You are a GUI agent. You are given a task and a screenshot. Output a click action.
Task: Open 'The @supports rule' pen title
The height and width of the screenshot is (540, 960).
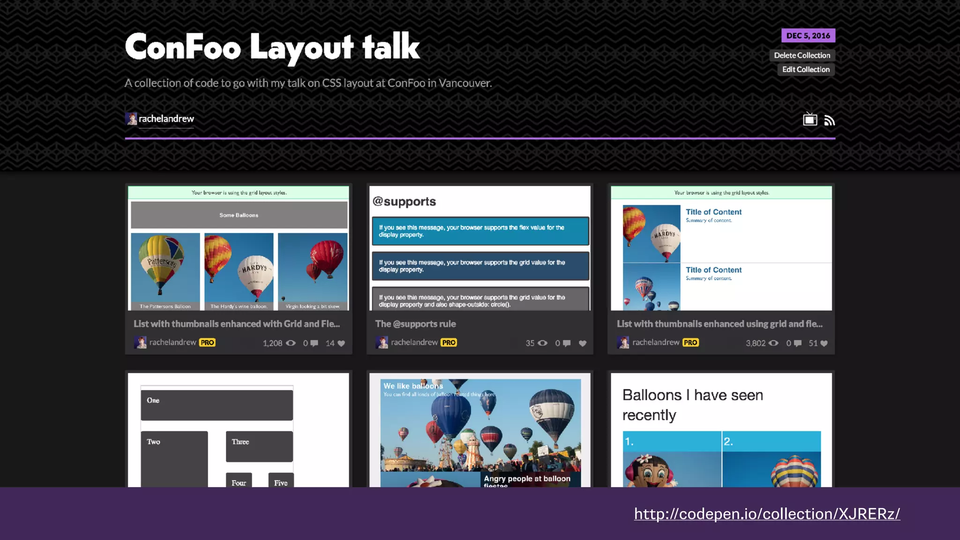415,324
